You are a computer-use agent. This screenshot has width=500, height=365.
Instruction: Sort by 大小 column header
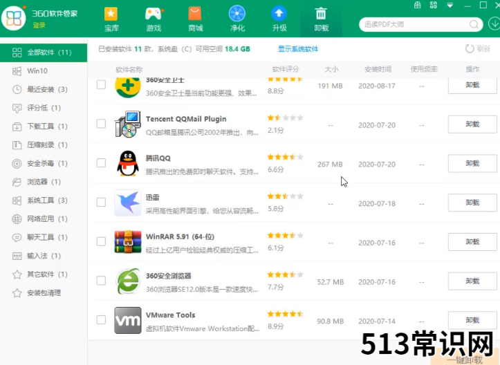(331, 69)
